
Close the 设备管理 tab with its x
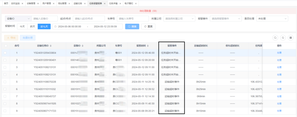(x=38, y=4)
